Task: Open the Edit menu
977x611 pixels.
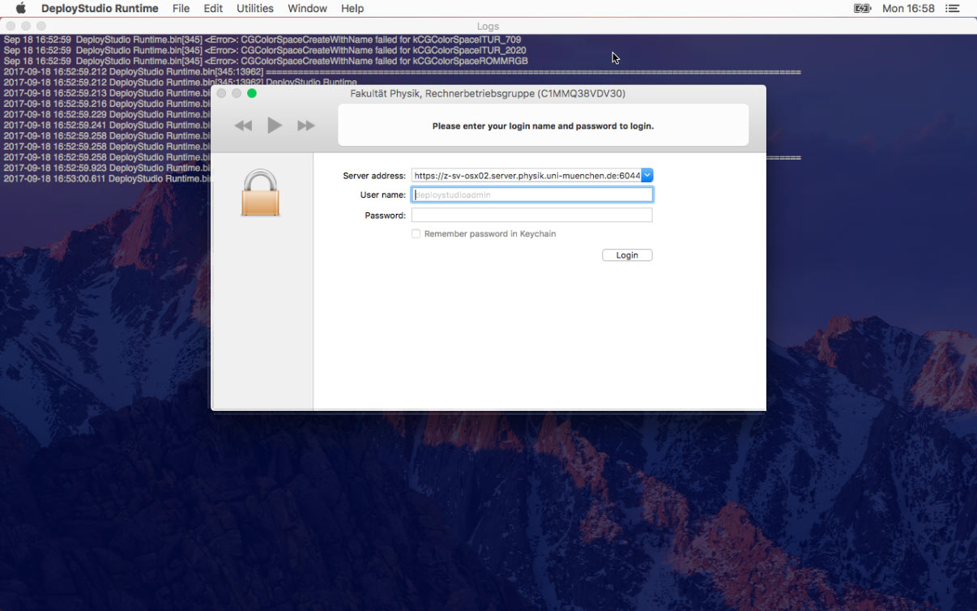Action: 213,8
